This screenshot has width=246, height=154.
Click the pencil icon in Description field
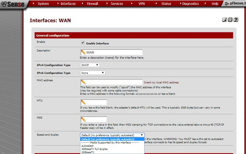pos(83,52)
